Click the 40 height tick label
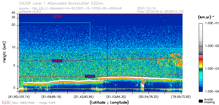 click(14, 13)
